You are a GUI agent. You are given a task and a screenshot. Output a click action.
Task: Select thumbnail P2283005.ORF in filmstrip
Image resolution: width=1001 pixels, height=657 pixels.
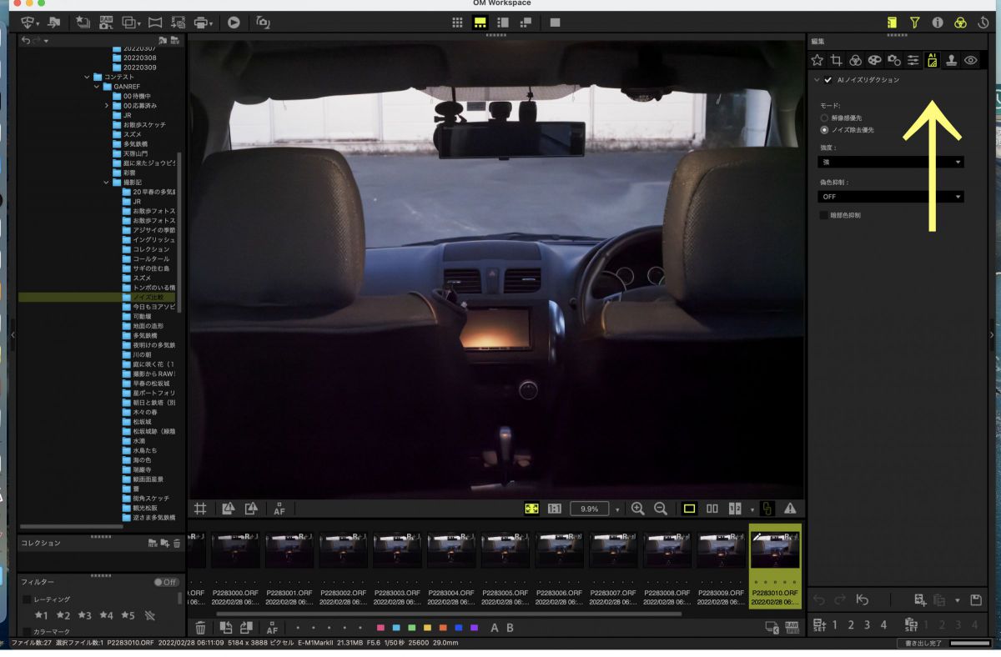504,550
